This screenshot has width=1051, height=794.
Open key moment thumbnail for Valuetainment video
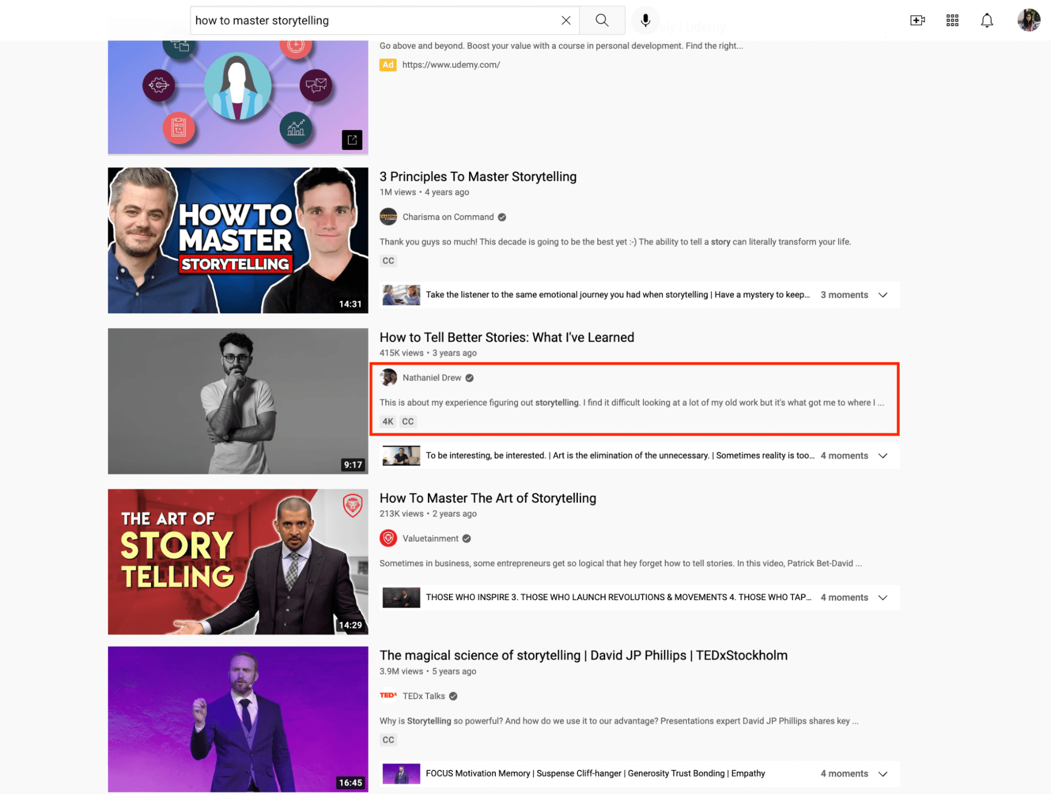click(x=401, y=597)
